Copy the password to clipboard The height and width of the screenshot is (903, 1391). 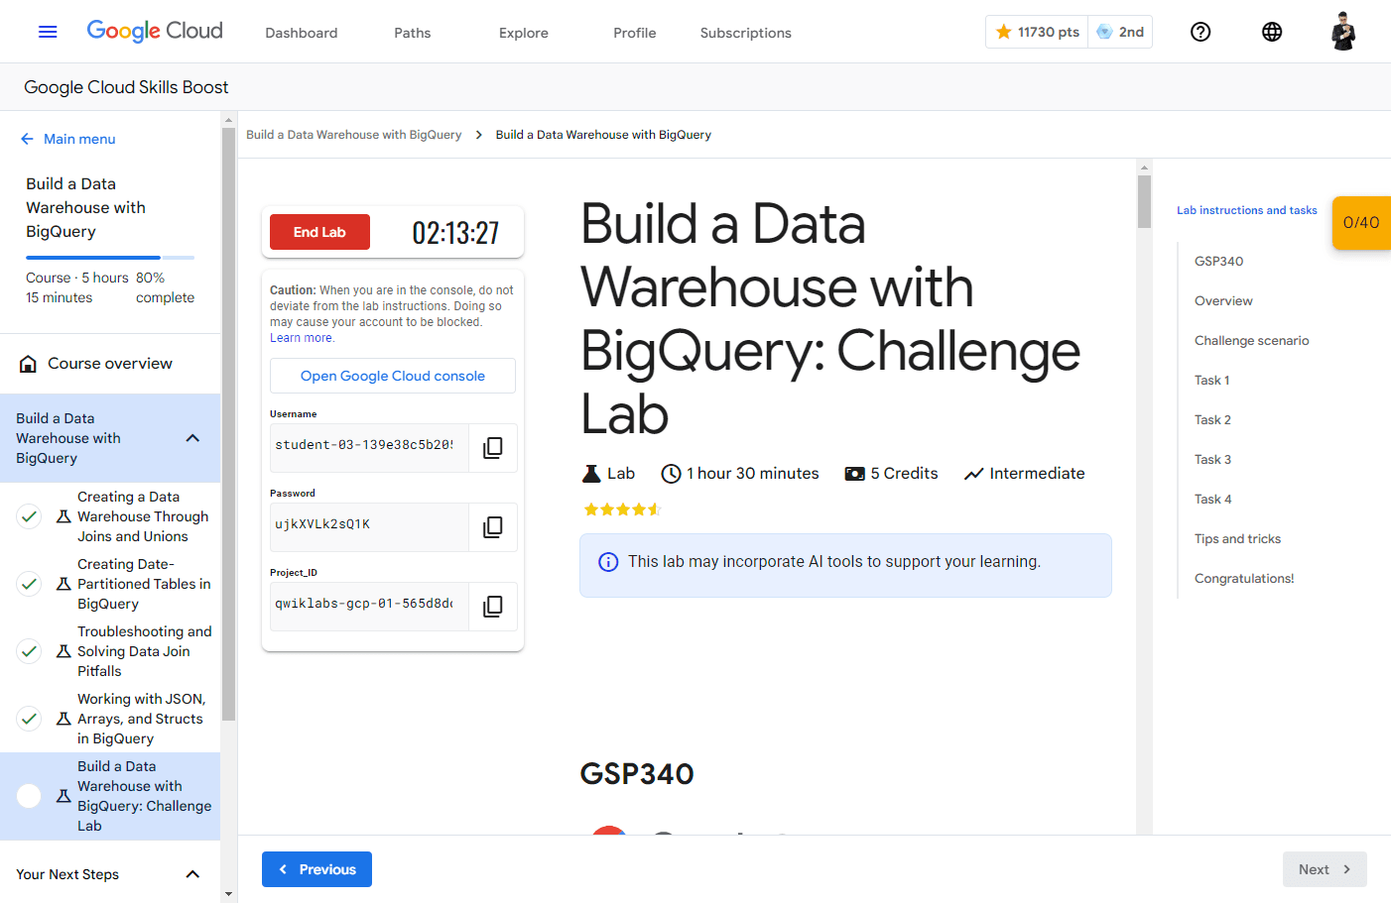coord(492,527)
